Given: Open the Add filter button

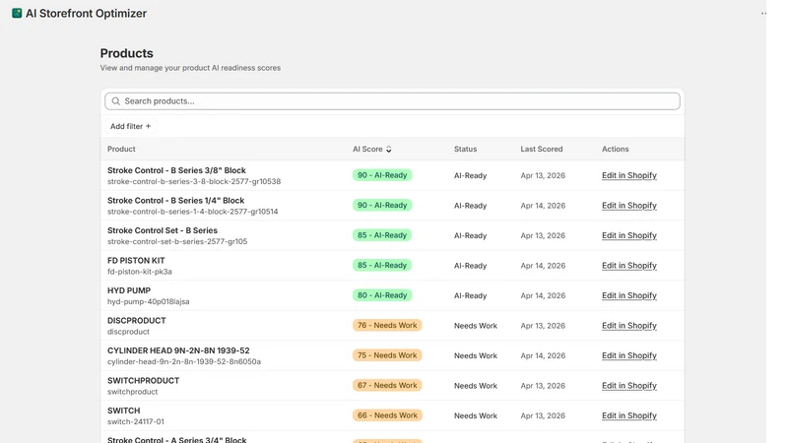Looking at the screenshot, I should (x=131, y=126).
